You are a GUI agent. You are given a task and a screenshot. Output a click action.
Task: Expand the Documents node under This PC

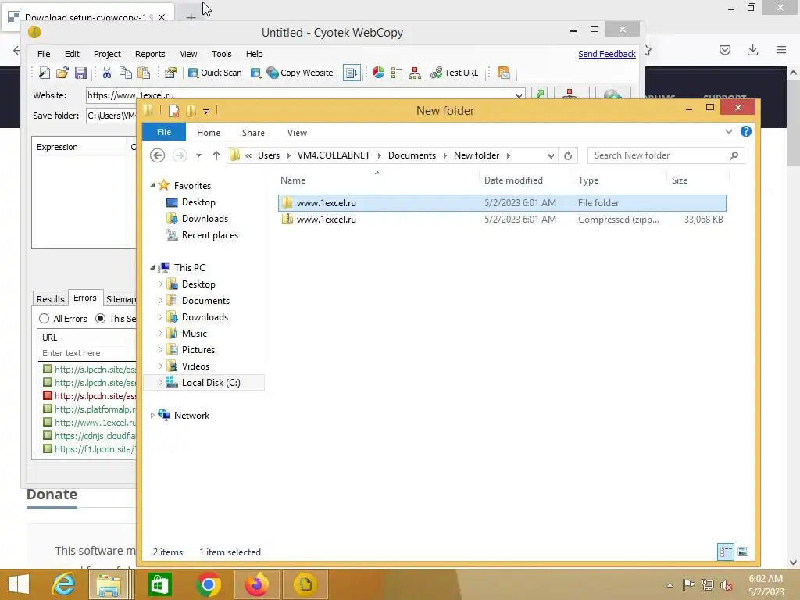160,301
